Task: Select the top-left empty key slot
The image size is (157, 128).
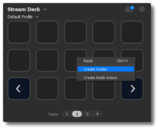Action: [x=19, y=32]
